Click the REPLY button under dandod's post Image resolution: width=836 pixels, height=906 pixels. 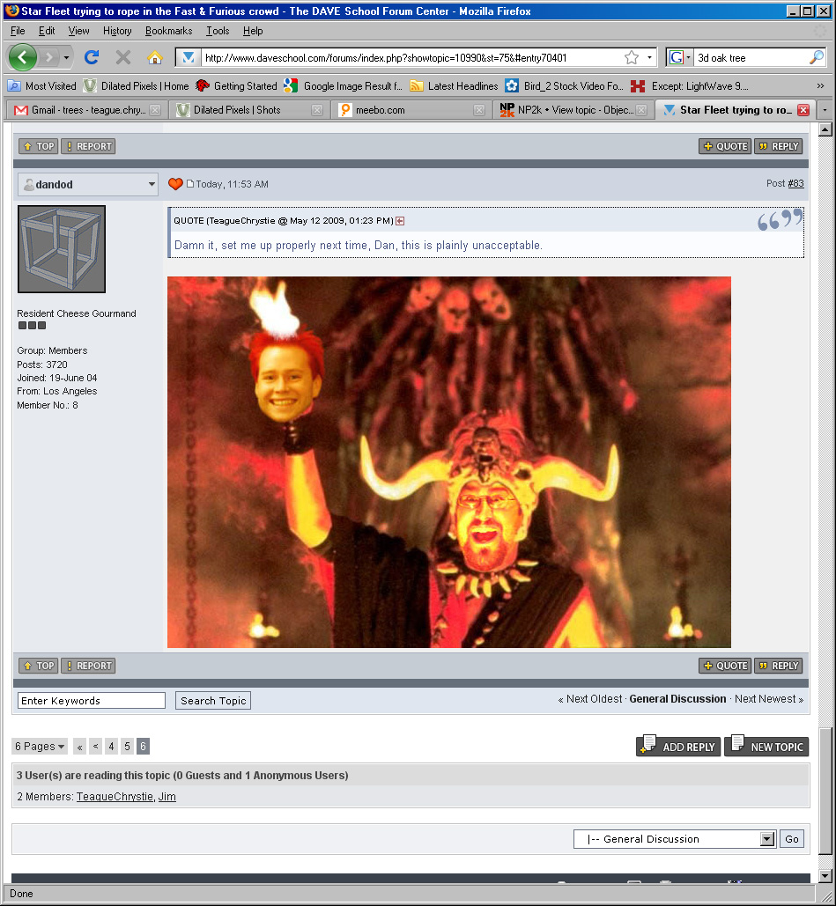778,666
